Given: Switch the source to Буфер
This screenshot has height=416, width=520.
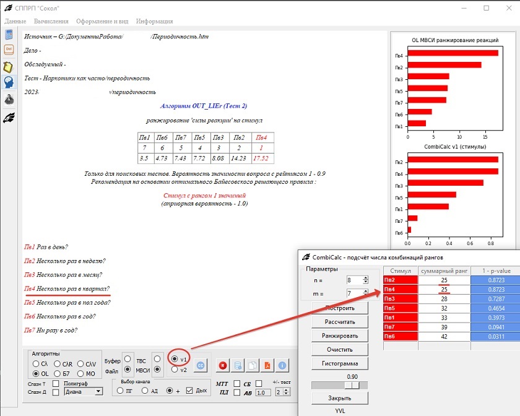Looking at the screenshot, I should (x=128, y=359).
